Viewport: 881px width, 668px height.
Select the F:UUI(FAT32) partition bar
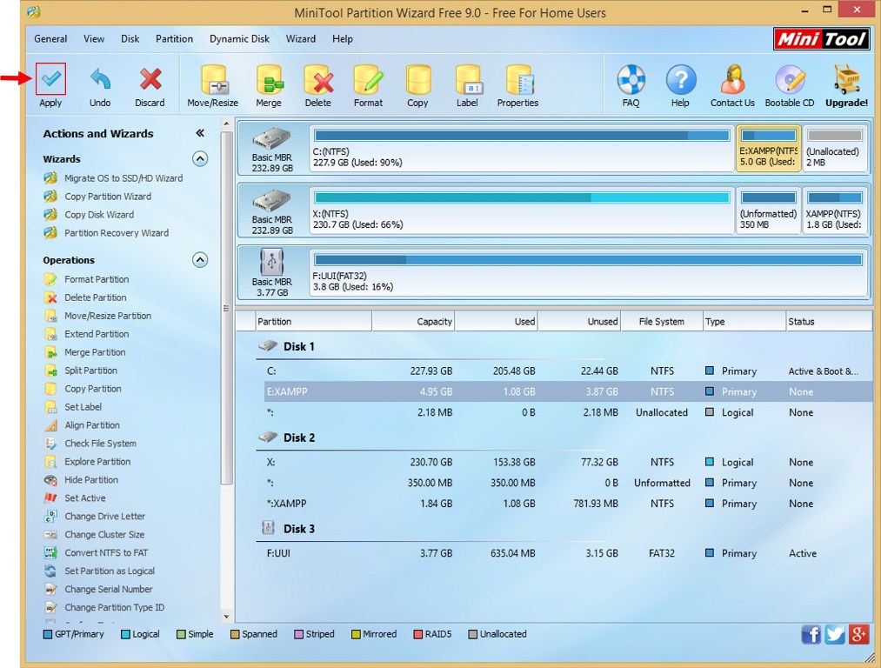click(x=588, y=272)
